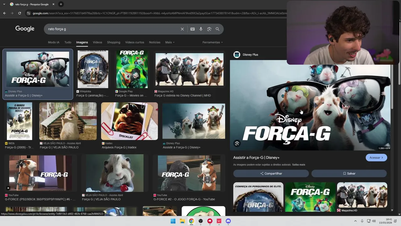Click 'Arquivos Força-G | Iradex' caption

click(x=119, y=147)
